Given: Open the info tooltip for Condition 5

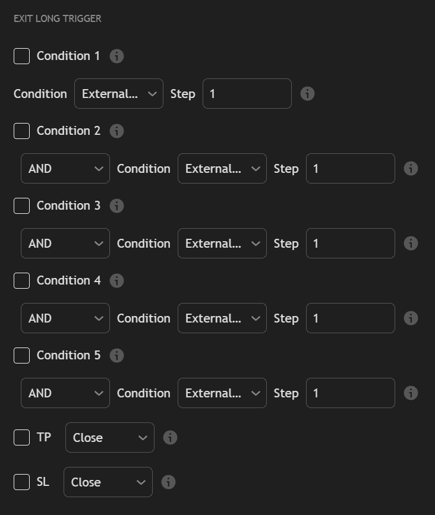Looking at the screenshot, I should [x=117, y=355].
